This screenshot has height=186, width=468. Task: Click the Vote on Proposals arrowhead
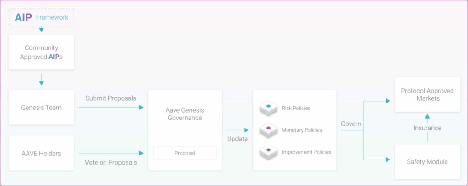point(141,153)
